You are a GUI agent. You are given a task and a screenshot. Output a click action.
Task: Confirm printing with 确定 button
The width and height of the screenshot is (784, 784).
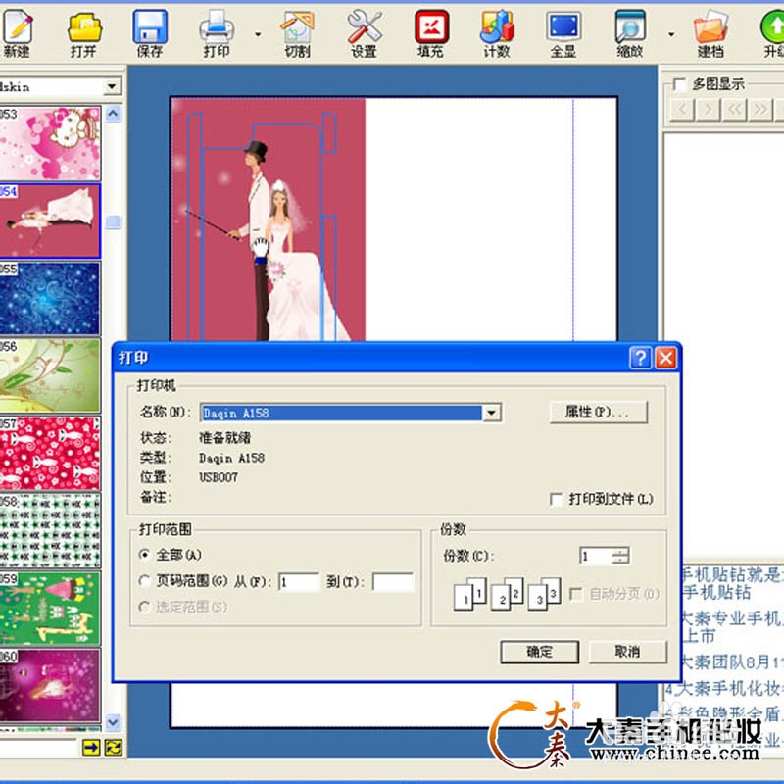(540, 652)
